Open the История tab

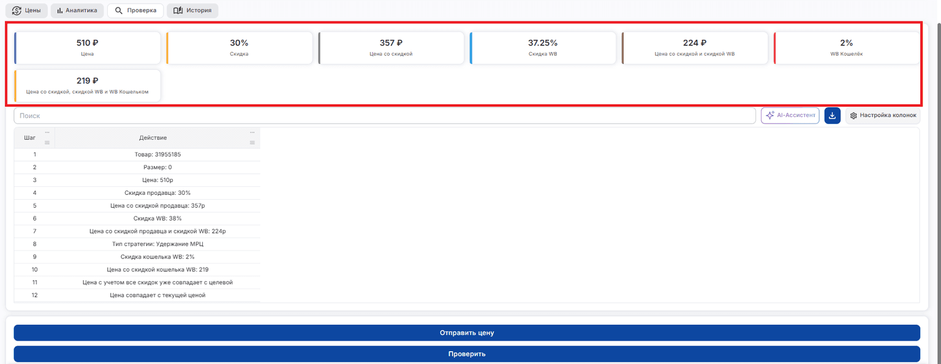click(x=192, y=10)
